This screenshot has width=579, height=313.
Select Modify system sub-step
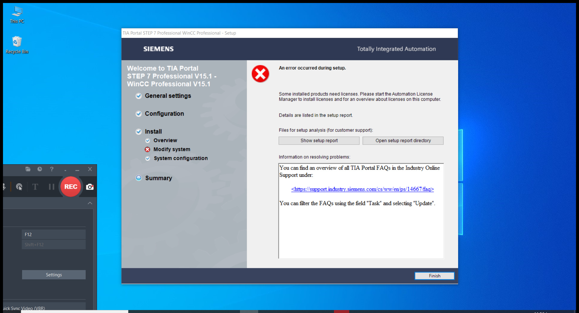click(x=172, y=149)
